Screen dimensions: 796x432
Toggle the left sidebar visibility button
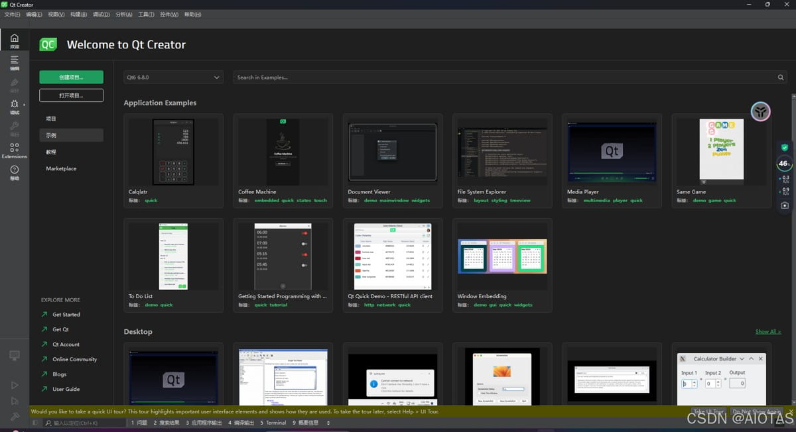click(35, 423)
